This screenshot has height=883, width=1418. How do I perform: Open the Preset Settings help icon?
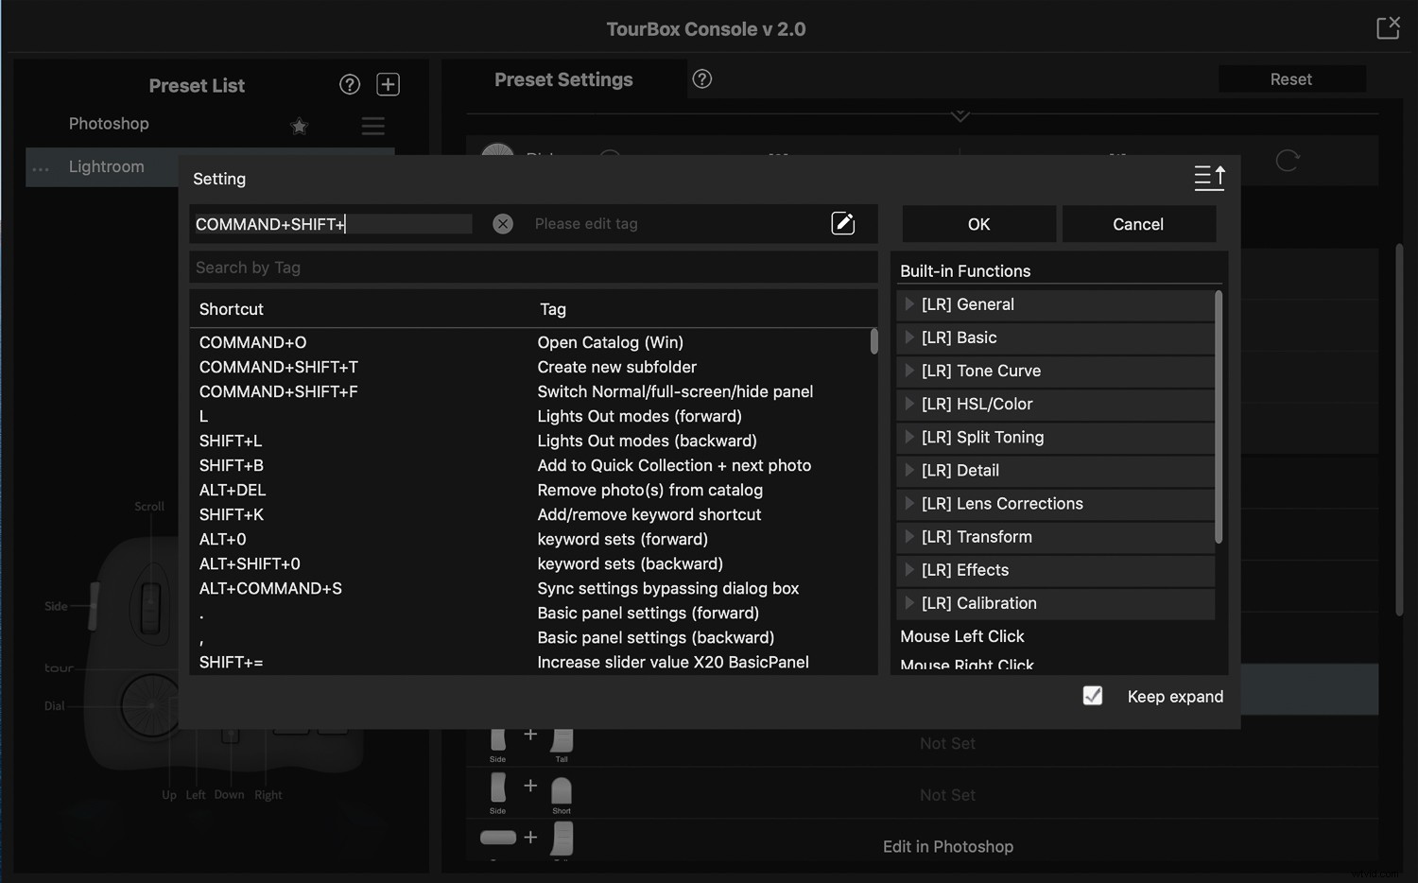[x=701, y=79]
